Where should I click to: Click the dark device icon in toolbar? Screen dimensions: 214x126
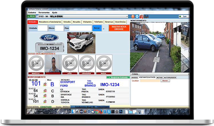146,17
